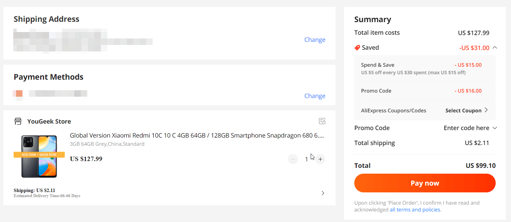Change the shipping address
Image resolution: width=511 pixels, height=222 pixels.
[x=315, y=40]
